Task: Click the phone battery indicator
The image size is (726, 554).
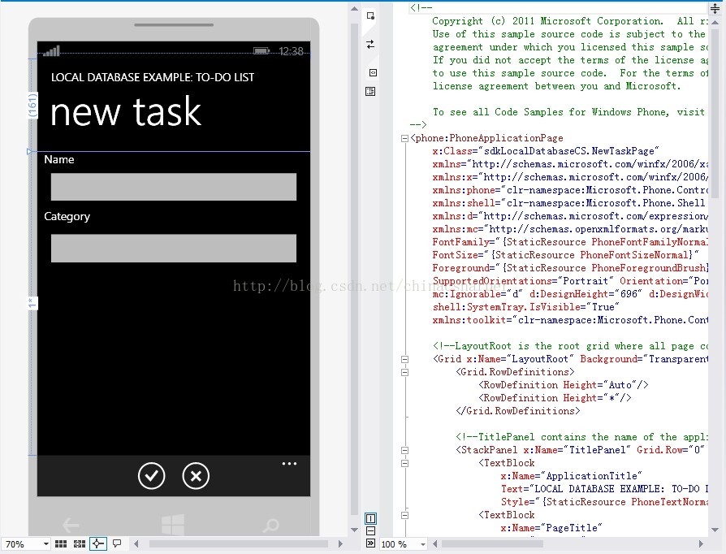Action: 261,51
